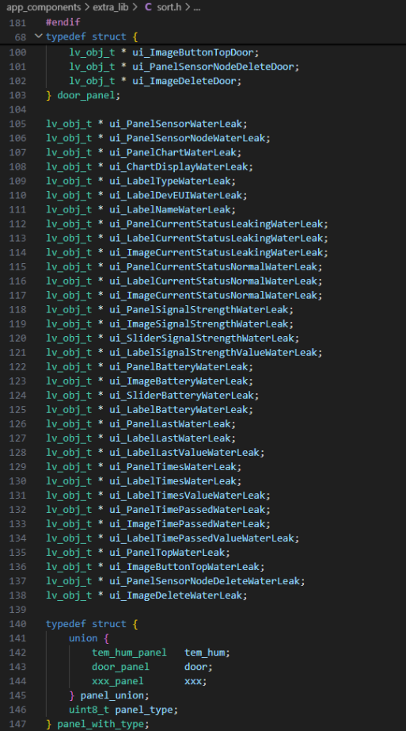
Task: Open extra_lib breadcrumb segment
Action: pyautogui.click(x=110, y=7)
